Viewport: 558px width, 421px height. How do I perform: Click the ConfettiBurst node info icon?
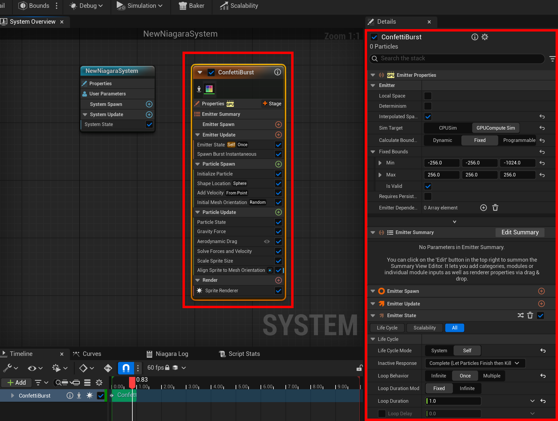pos(278,72)
